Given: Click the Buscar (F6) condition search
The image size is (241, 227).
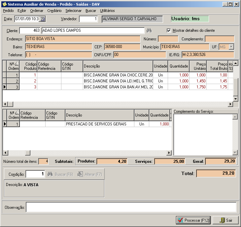Looking at the screenshot, I should [x=60, y=174].
